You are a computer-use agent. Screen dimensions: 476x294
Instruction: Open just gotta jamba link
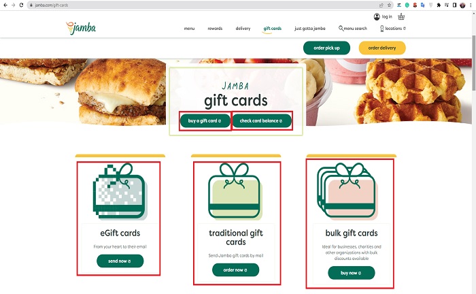(x=309, y=29)
